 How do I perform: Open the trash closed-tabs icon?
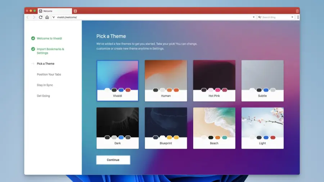(x=297, y=11)
